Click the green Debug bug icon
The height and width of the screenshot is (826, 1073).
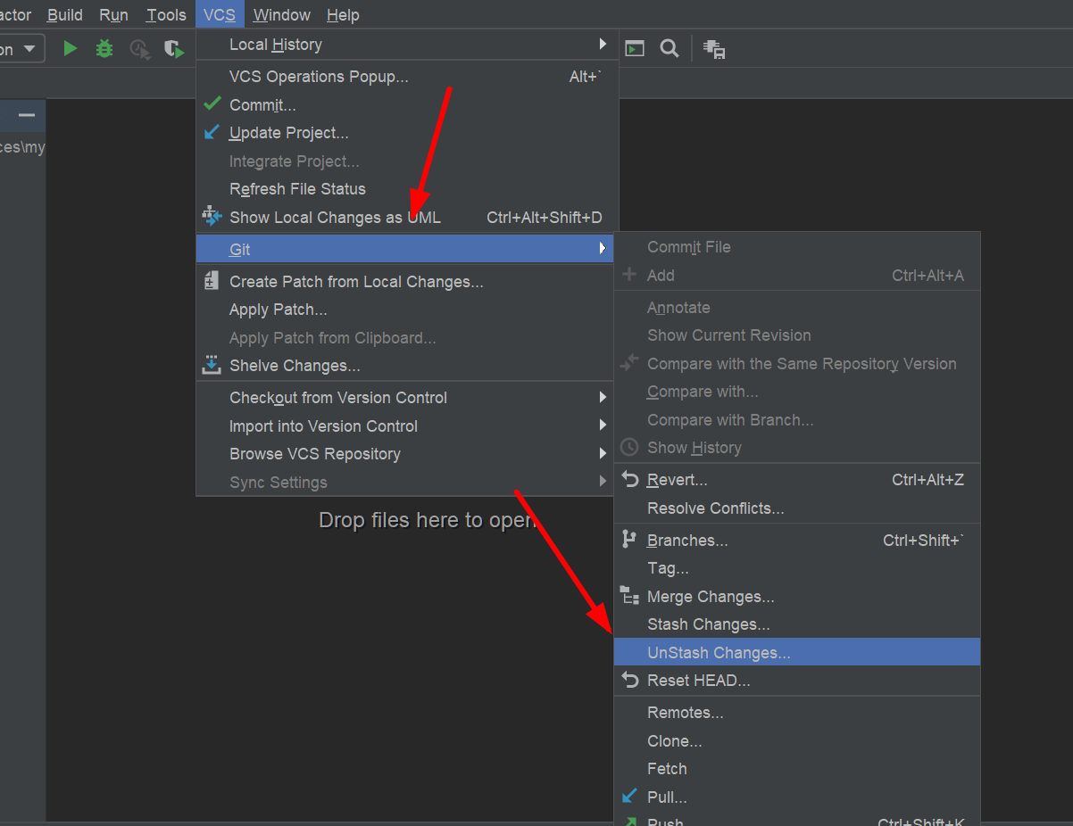pyautogui.click(x=104, y=48)
